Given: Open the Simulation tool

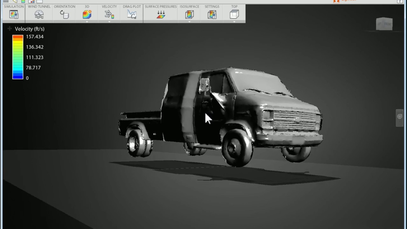Looking at the screenshot, I should (x=14, y=14).
